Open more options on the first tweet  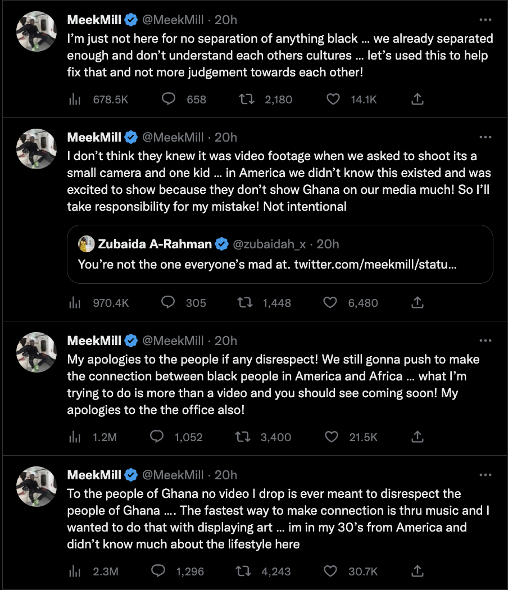coord(485,20)
